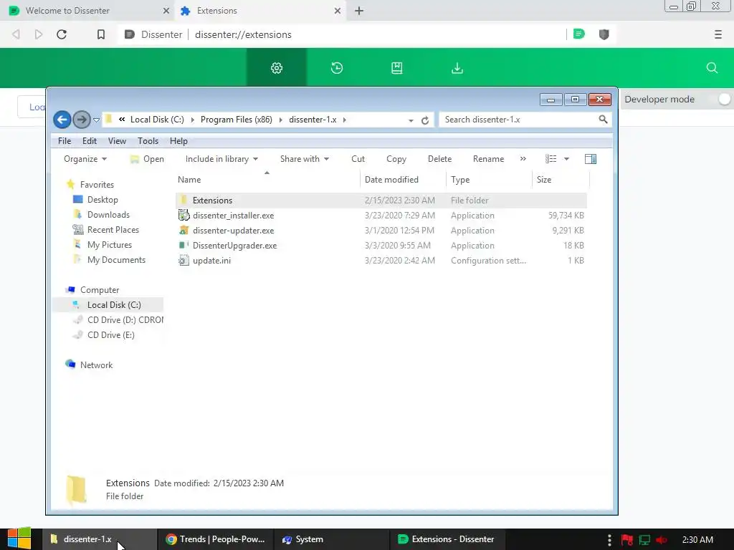Select CD Drive (E:) in navigation
Screen dimensions: 734x550
[x=110, y=335]
